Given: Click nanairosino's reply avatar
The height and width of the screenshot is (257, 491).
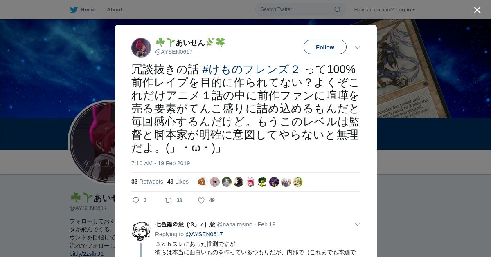Looking at the screenshot, I should pos(141,231).
